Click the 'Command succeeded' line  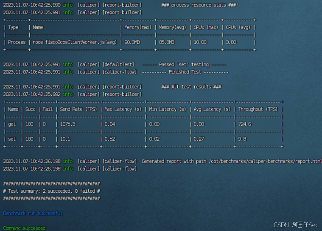click(24, 228)
